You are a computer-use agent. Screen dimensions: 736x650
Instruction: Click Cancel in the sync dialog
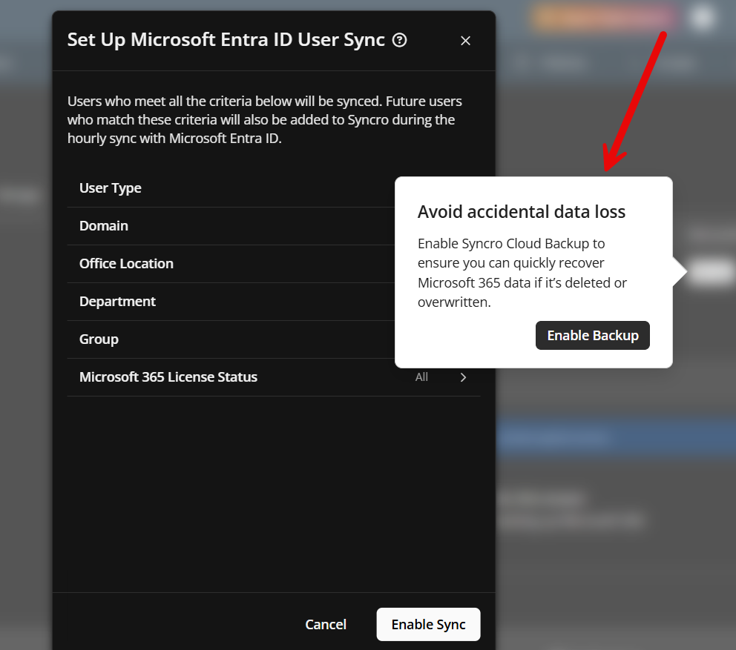[x=326, y=624]
